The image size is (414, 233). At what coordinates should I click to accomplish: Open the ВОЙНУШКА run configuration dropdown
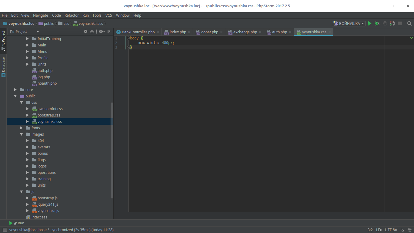tap(349, 23)
